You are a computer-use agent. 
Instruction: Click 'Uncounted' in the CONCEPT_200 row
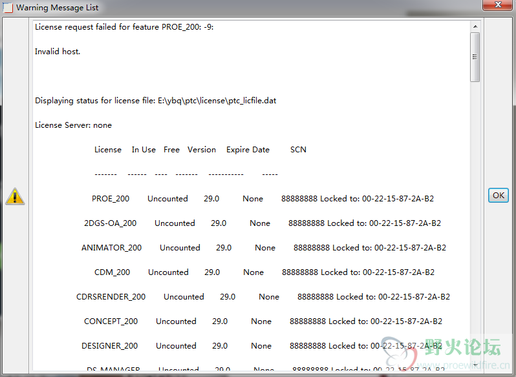pos(176,321)
